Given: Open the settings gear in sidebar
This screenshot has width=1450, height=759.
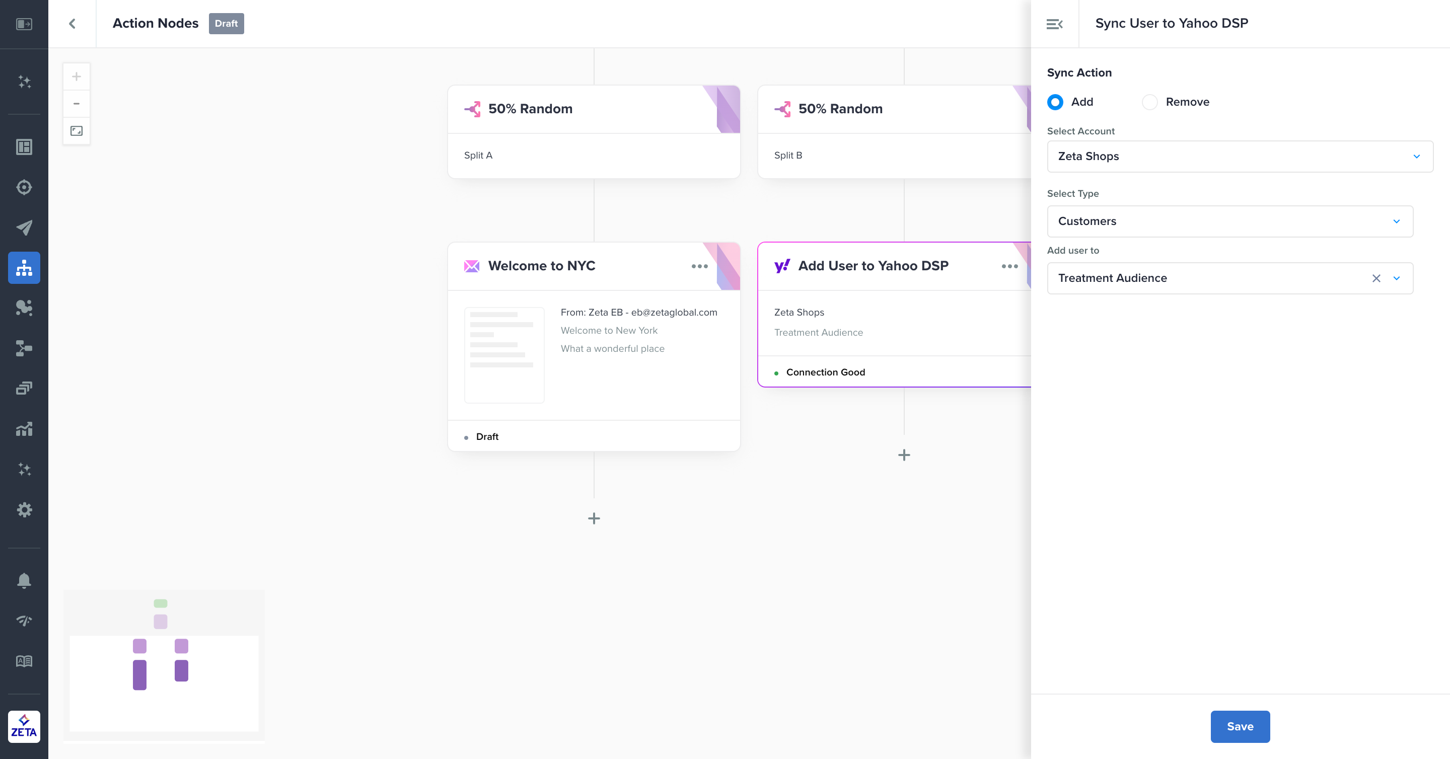Looking at the screenshot, I should [24, 510].
